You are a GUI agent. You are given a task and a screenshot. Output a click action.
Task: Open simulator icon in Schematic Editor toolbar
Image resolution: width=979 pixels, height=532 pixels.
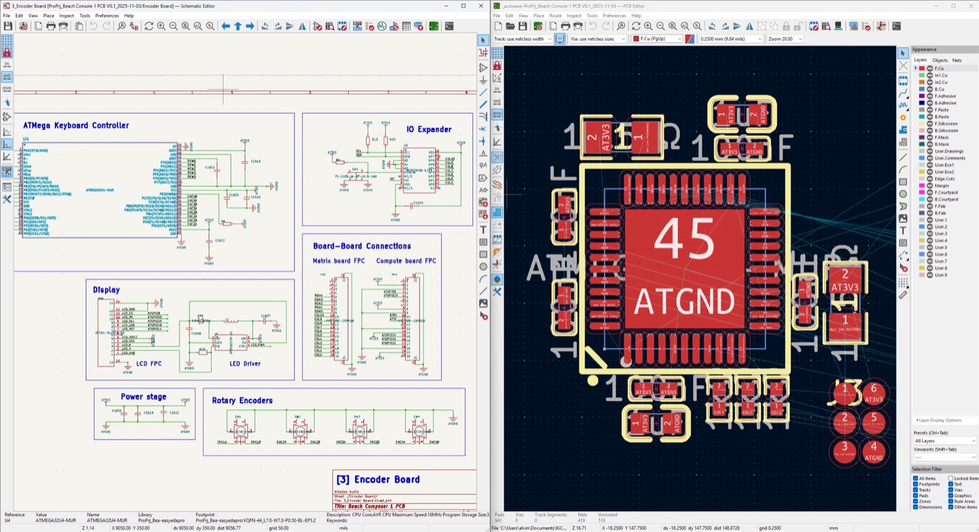click(x=382, y=26)
